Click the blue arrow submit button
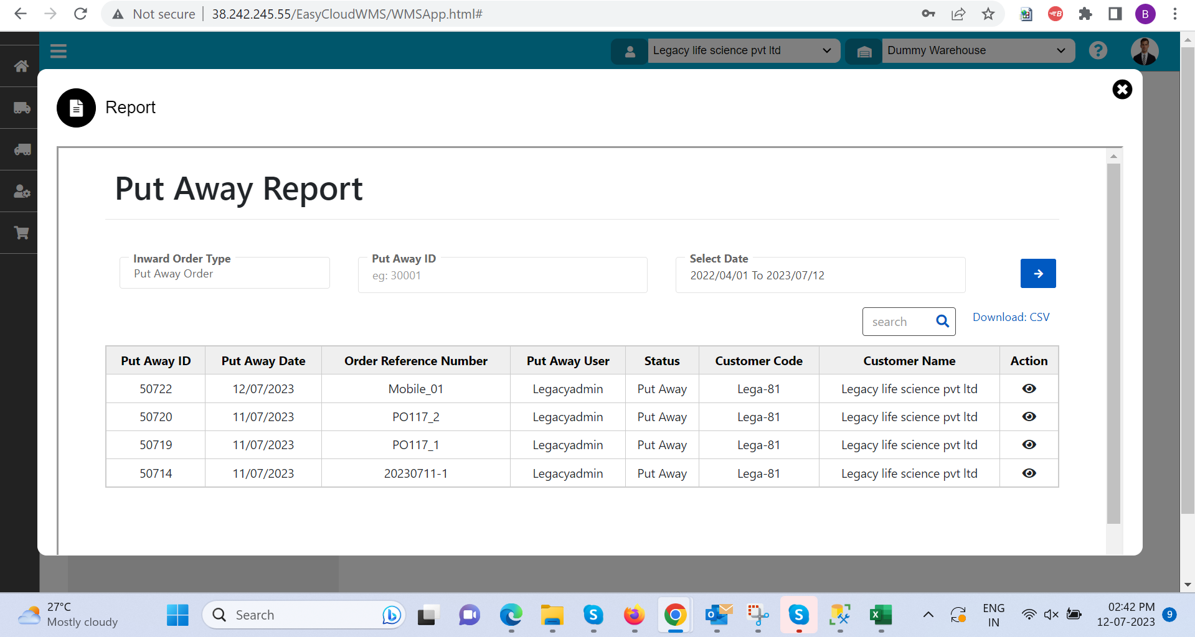The height and width of the screenshot is (637, 1195). [1037, 274]
